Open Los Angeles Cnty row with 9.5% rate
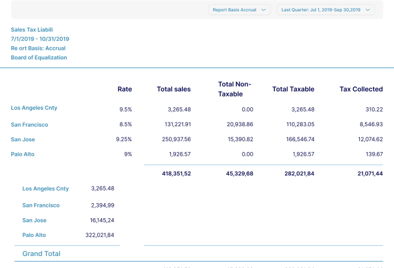The height and width of the screenshot is (268, 394). pos(34,108)
